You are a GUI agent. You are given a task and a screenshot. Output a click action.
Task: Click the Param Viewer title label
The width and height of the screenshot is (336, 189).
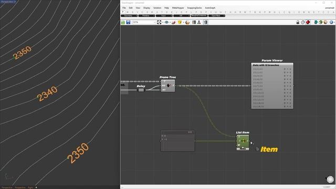(272, 60)
